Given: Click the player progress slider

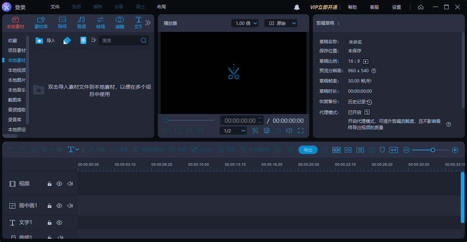Looking at the screenshot, I should click(189, 120).
